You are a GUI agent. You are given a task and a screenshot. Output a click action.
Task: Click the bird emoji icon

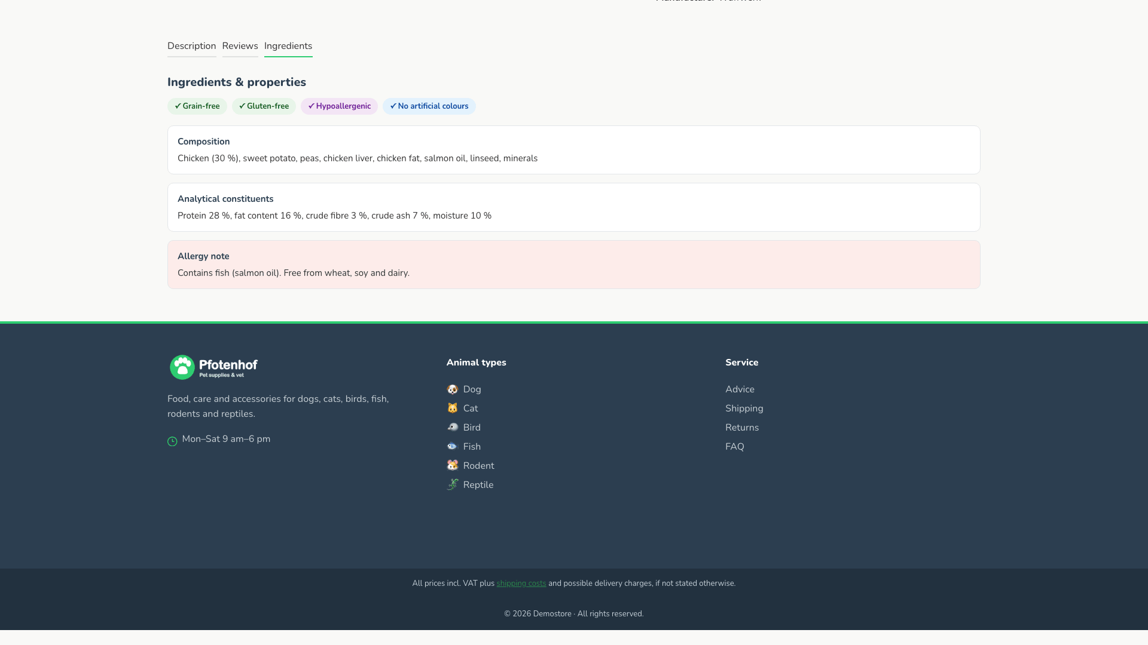[453, 428]
